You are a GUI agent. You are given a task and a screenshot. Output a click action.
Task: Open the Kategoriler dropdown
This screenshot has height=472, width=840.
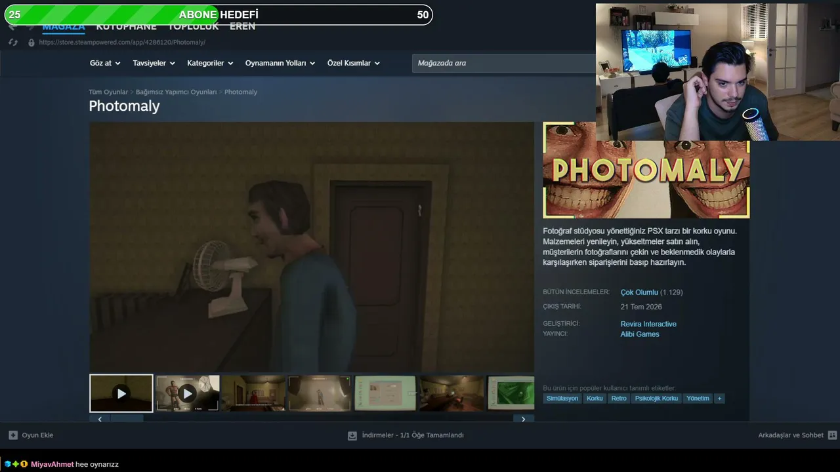click(x=210, y=63)
